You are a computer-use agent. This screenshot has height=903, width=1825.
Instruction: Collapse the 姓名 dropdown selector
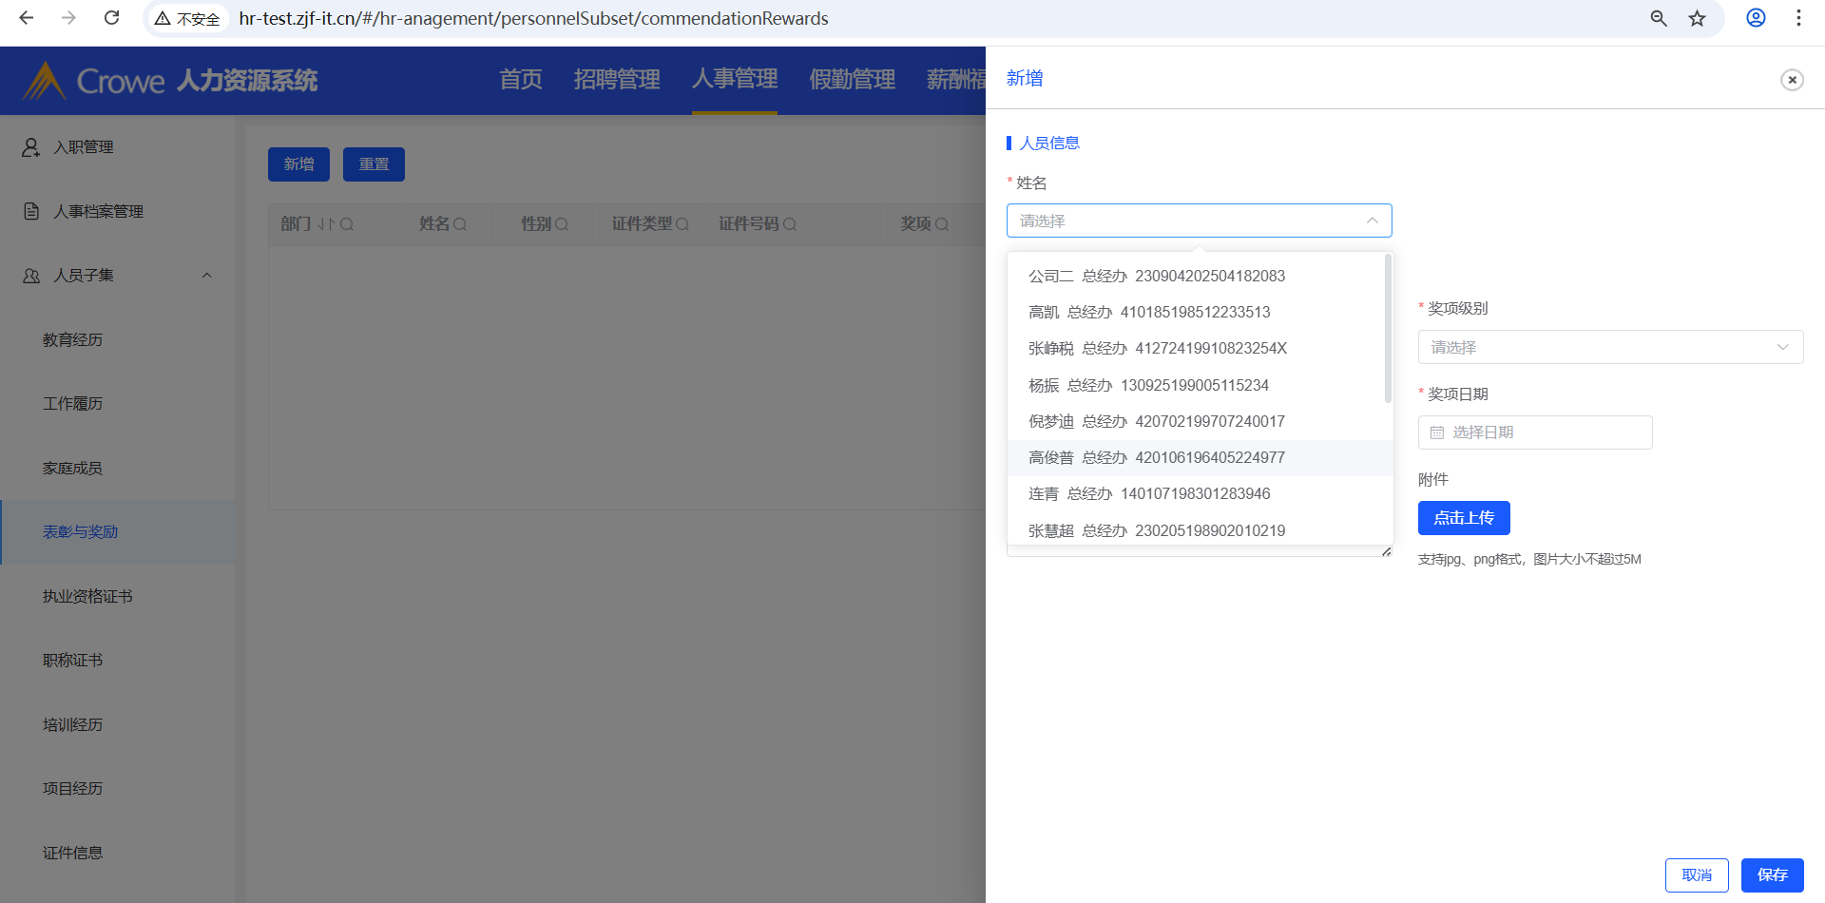[x=1372, y=221]
